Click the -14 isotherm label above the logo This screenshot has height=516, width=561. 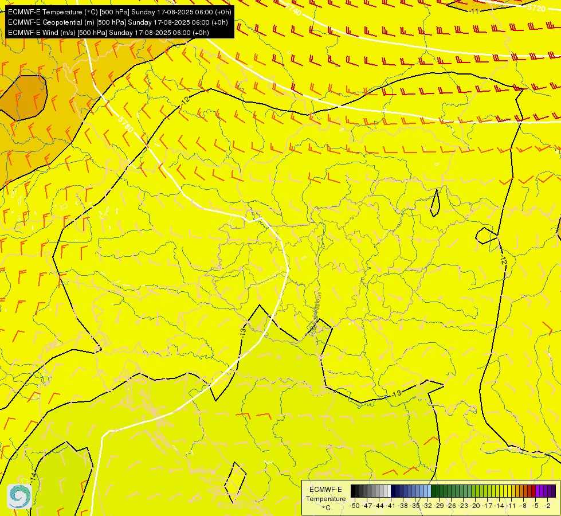pos(33,477)
